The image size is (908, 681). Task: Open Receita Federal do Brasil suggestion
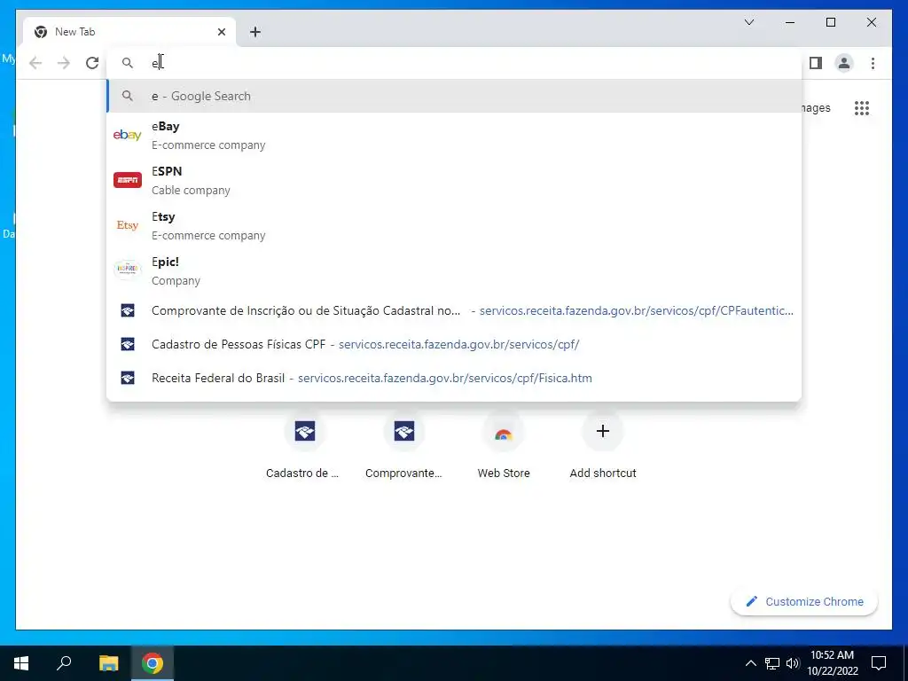tap(455, 378)
